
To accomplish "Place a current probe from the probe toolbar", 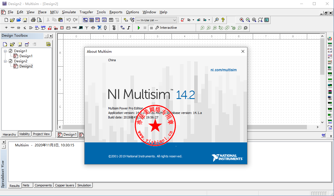I will click(x=209, y=28).
